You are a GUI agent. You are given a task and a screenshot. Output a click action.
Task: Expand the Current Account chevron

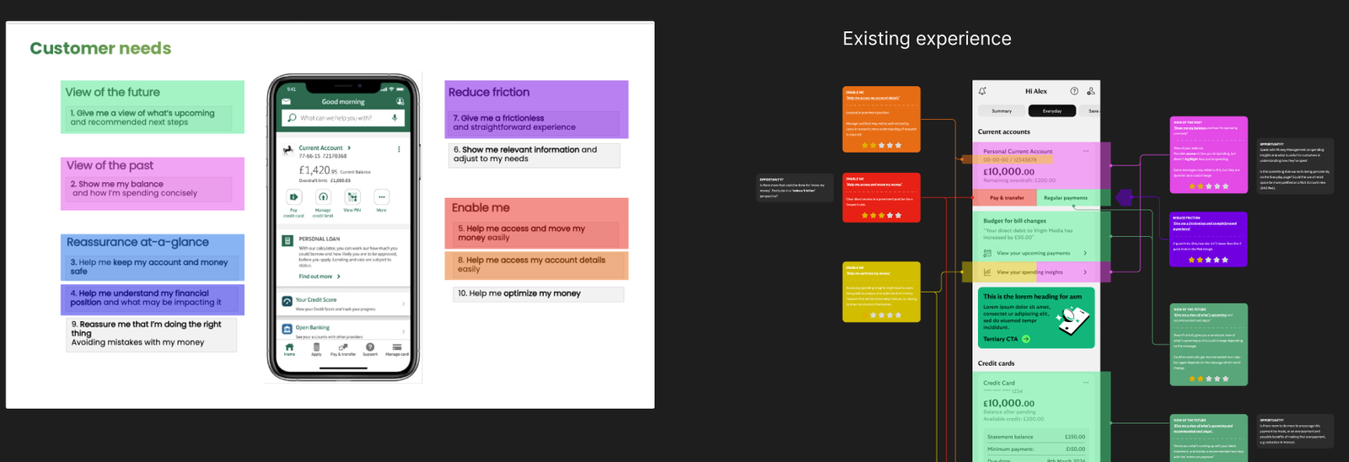pos(349,148)
